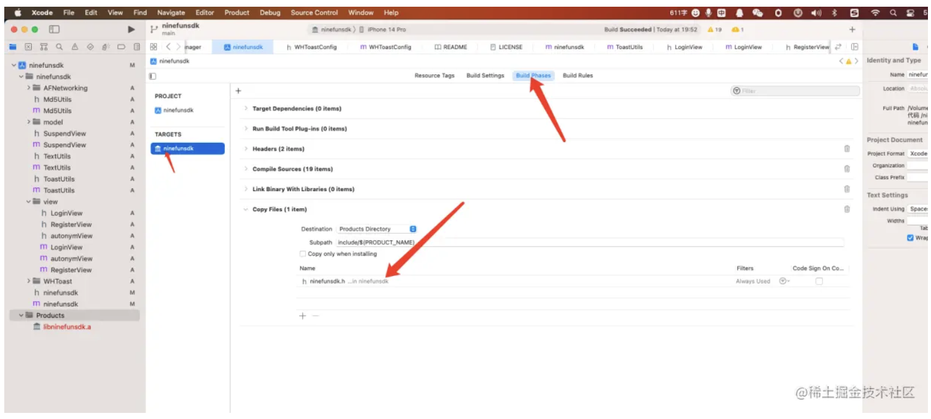Screen dimensions: 931x419
Task: Select libninefunsdk.a in Products
Action: (x=62, y=327)
